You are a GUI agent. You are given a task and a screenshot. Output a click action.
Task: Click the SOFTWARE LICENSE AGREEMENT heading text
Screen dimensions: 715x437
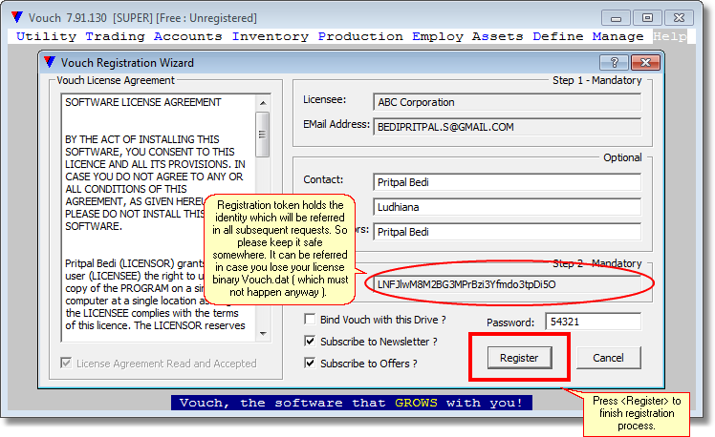(143, 102)
